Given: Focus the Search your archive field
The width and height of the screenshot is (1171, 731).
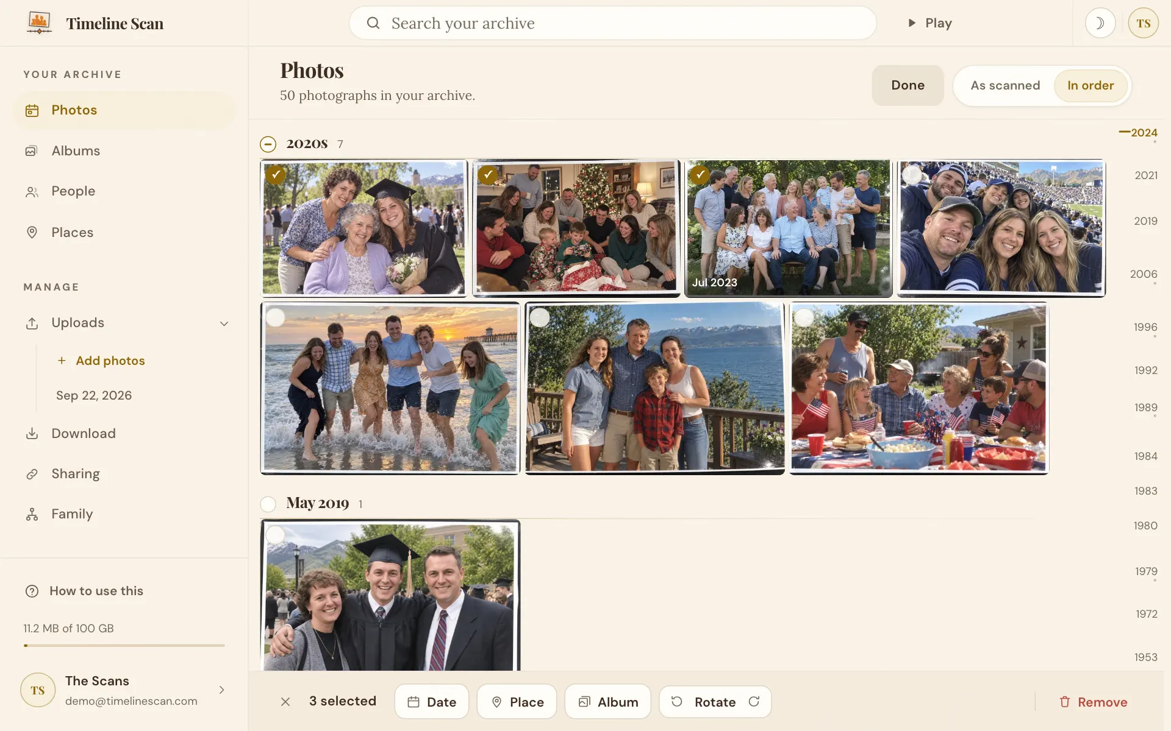Looking at the screenshot, I should (x=612, y=23).
